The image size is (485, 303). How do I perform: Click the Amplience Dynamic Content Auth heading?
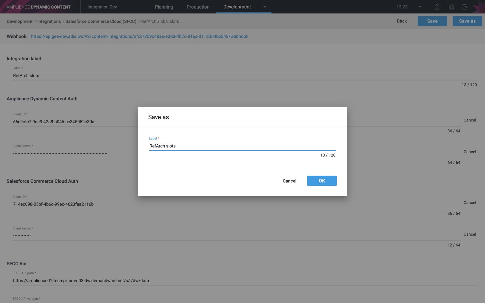[x=42, y=99]
